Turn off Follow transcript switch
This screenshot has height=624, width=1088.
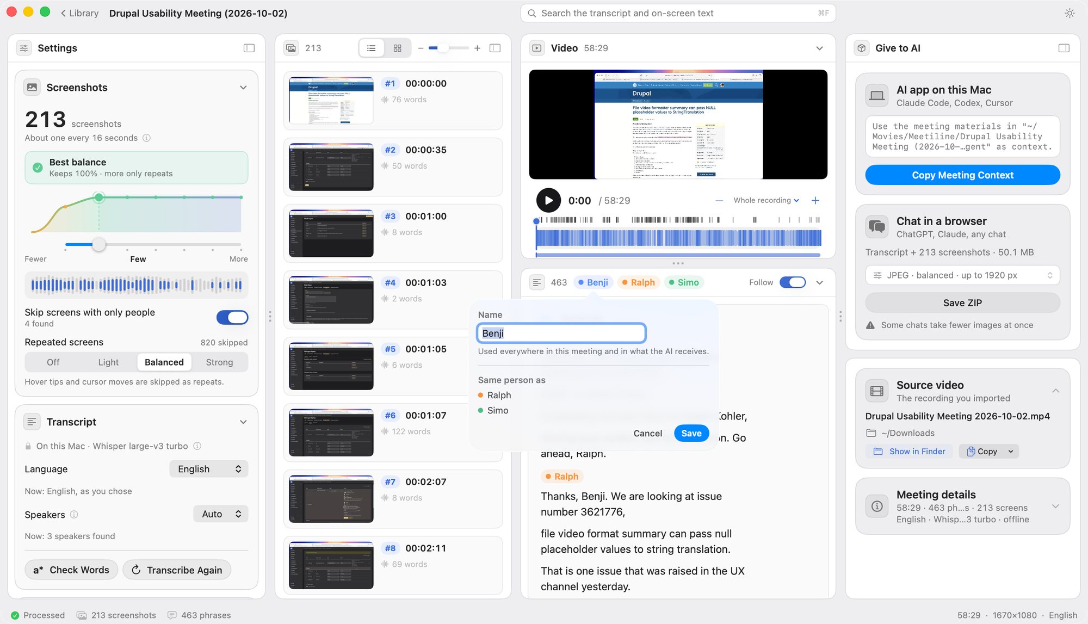[793, 282]
